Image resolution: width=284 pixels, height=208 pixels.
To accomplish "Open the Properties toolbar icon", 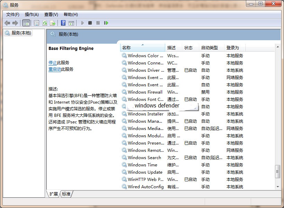I will coord(36,23).
